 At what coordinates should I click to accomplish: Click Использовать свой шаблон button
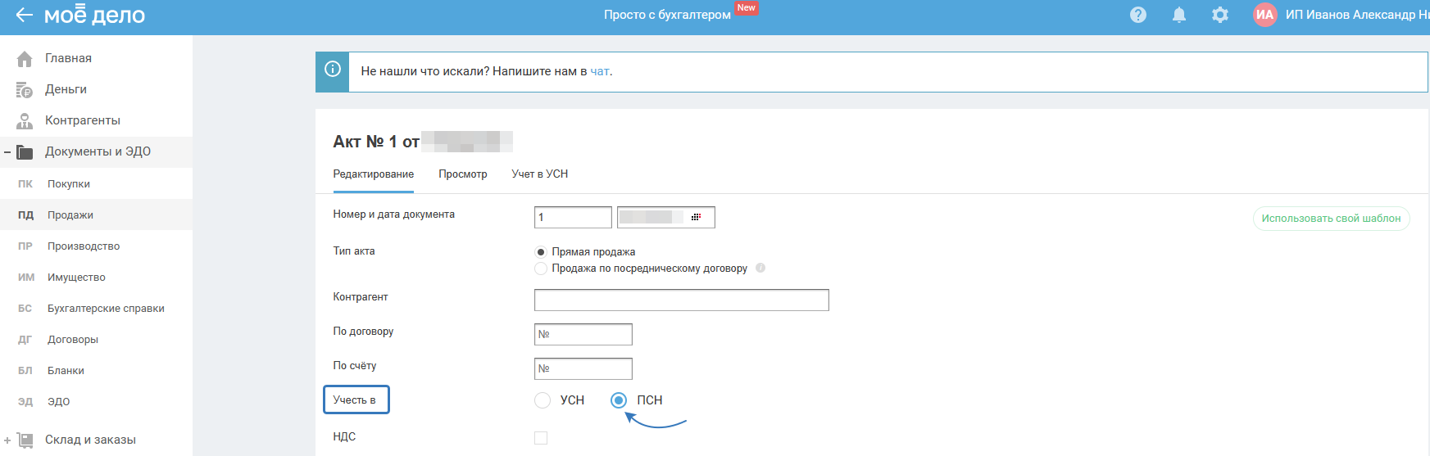pyautogui.click(x=1331, y=219)
